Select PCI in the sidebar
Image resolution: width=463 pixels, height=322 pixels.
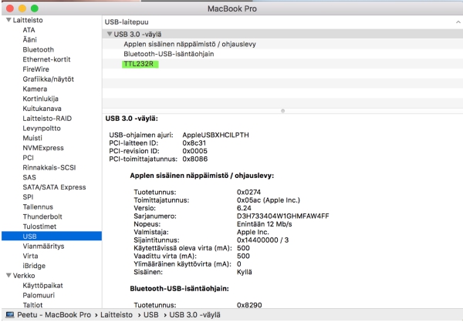(x=28, y=157)
